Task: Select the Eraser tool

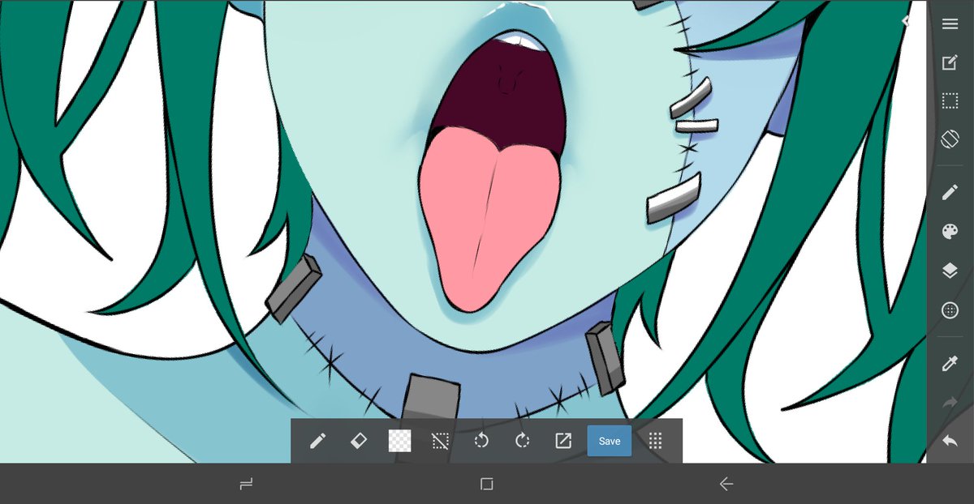Action: (x=358, y=441)
